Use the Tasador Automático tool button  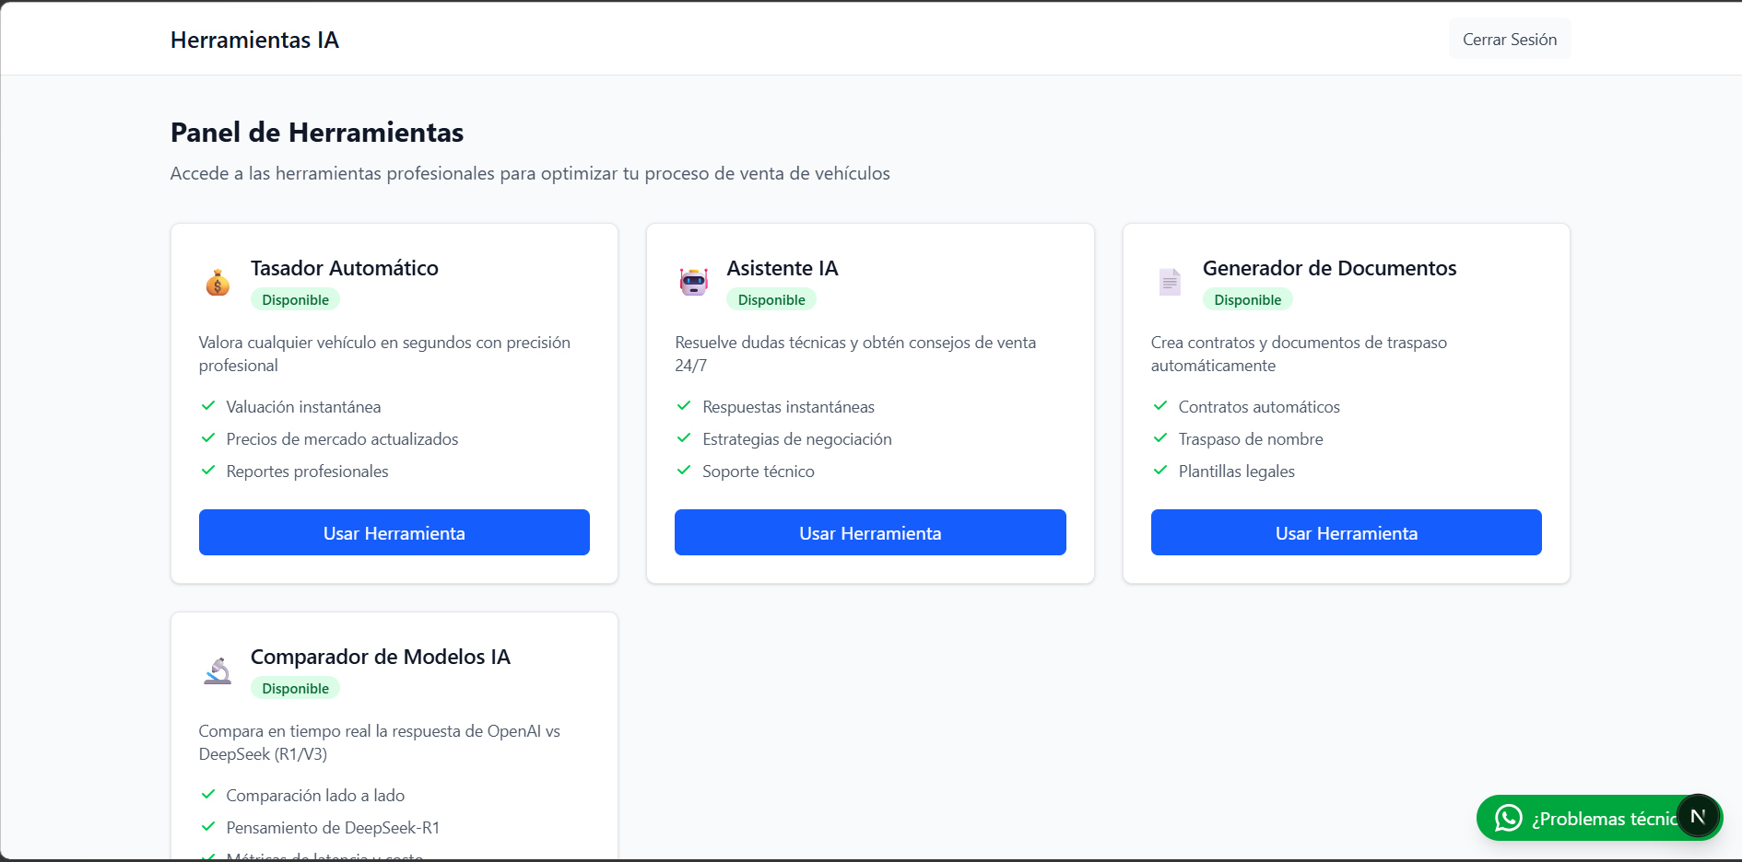[394, 532]
